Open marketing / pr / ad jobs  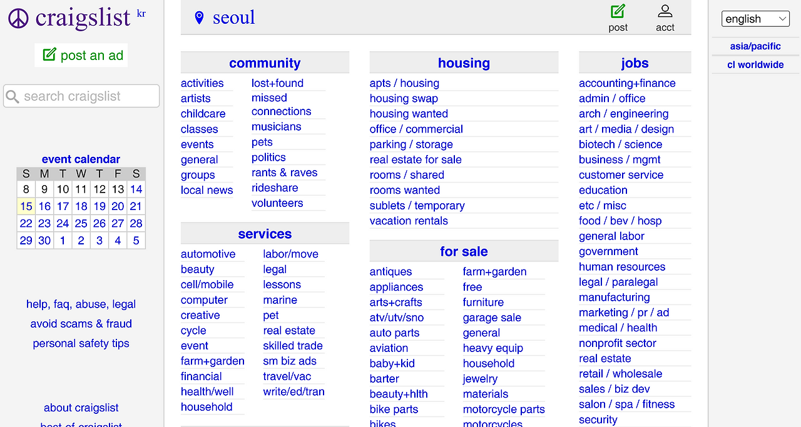[x=624, y=313]
